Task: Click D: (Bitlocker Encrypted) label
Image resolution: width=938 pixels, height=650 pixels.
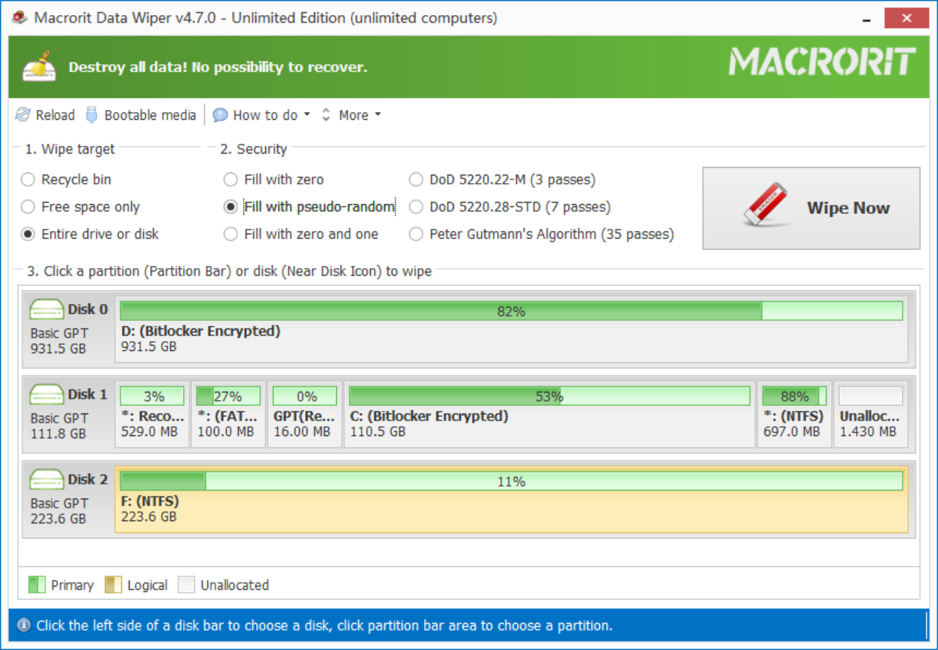Action: tap(200, 331)
